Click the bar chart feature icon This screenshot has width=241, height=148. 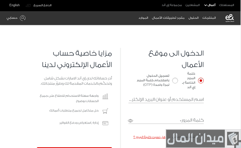105,96
